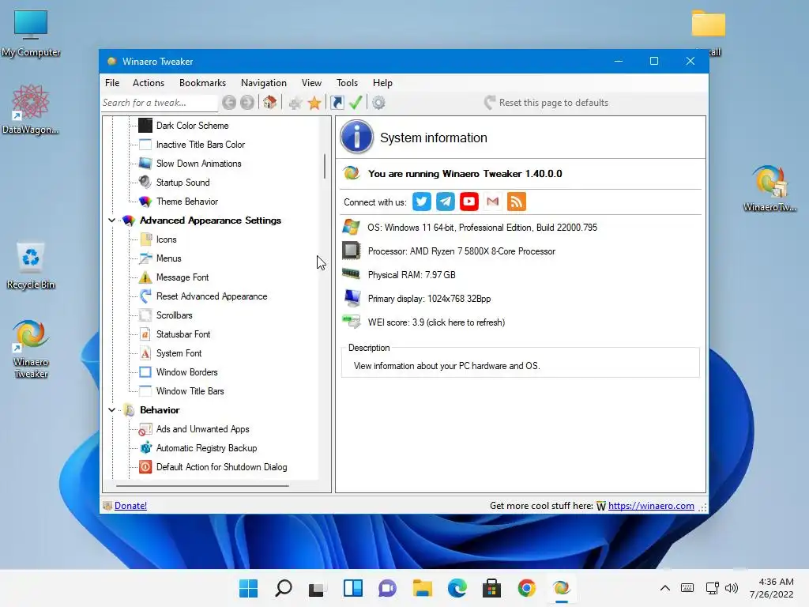Collapse Advanced Appearance Settings group

[111, 221]
